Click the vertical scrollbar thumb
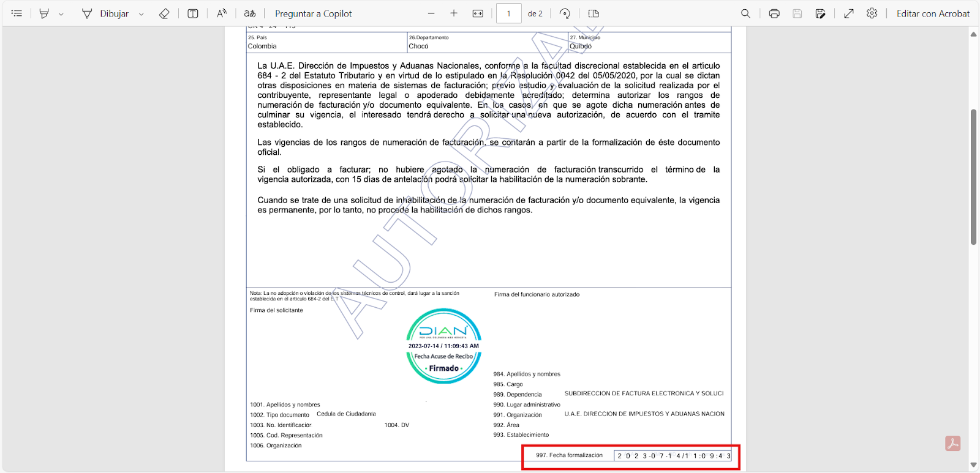 [973, 177]
